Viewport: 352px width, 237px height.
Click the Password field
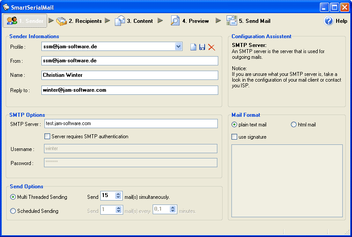pos(131,163)
